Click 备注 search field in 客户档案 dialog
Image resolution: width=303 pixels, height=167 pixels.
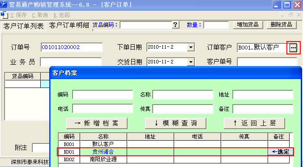click(x=263, y=109)
